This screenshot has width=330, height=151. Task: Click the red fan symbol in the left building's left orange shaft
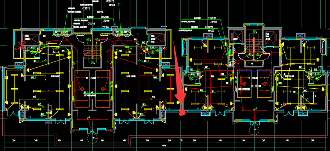pos(82,88)
